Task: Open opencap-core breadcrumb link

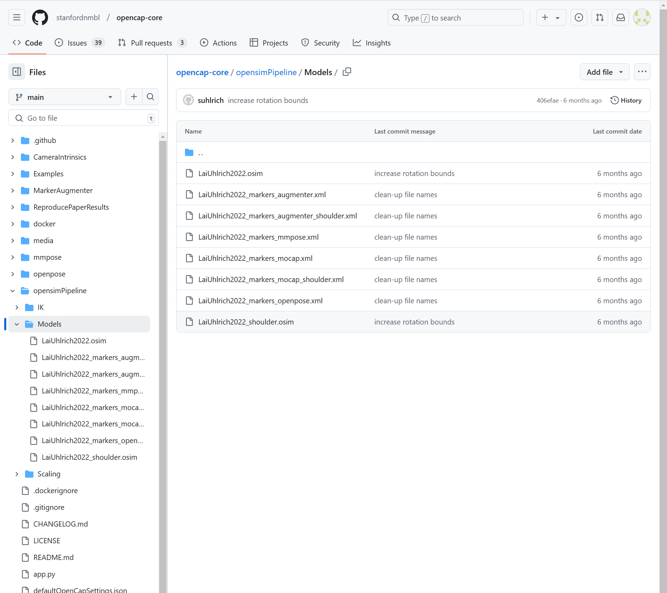Action: pos(202,72)
